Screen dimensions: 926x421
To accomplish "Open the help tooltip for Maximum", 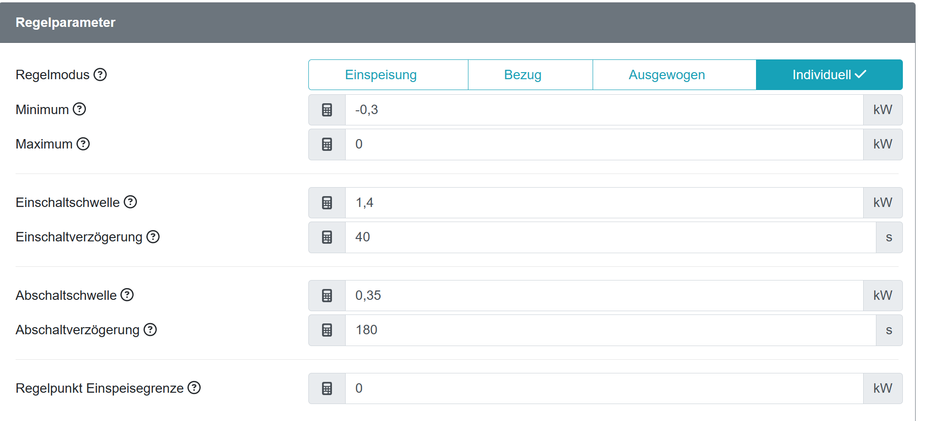I will click(83, 144).
